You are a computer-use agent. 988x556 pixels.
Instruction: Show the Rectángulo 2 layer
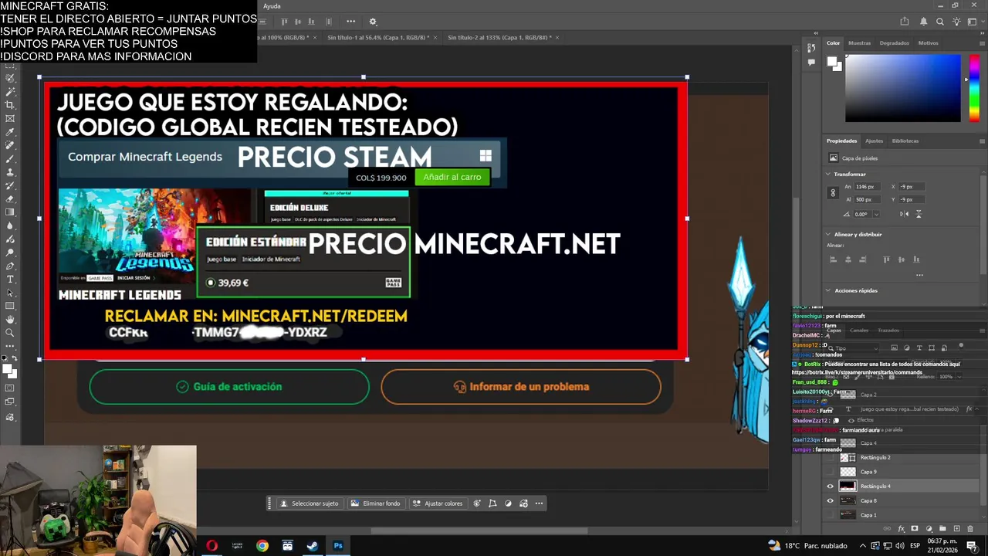[831, 458]
